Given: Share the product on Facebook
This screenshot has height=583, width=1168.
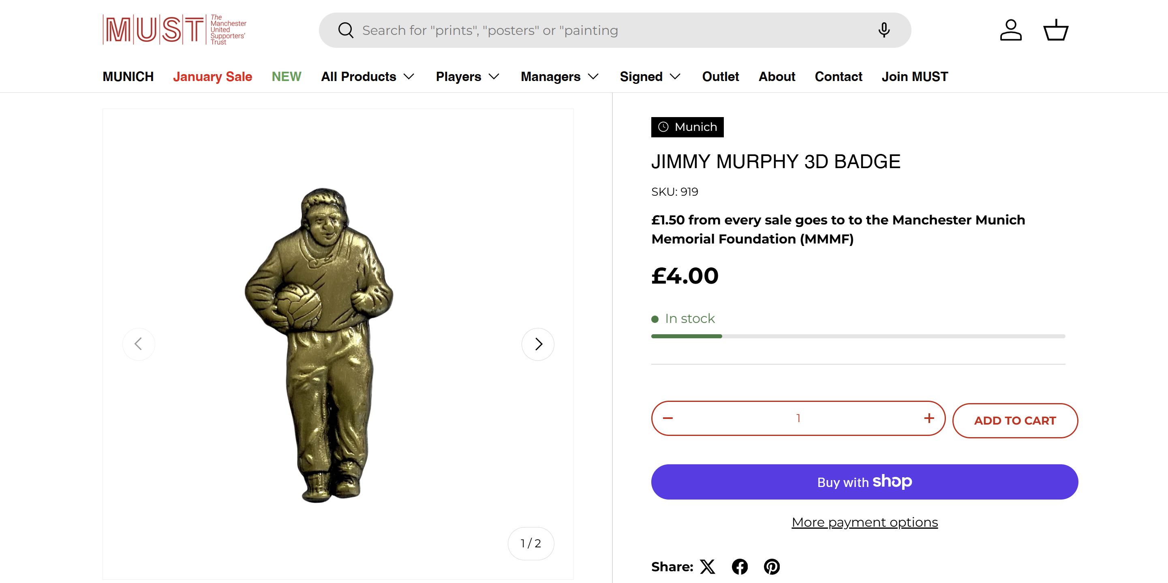Looking at the screenshot, I should pos(740,567).
